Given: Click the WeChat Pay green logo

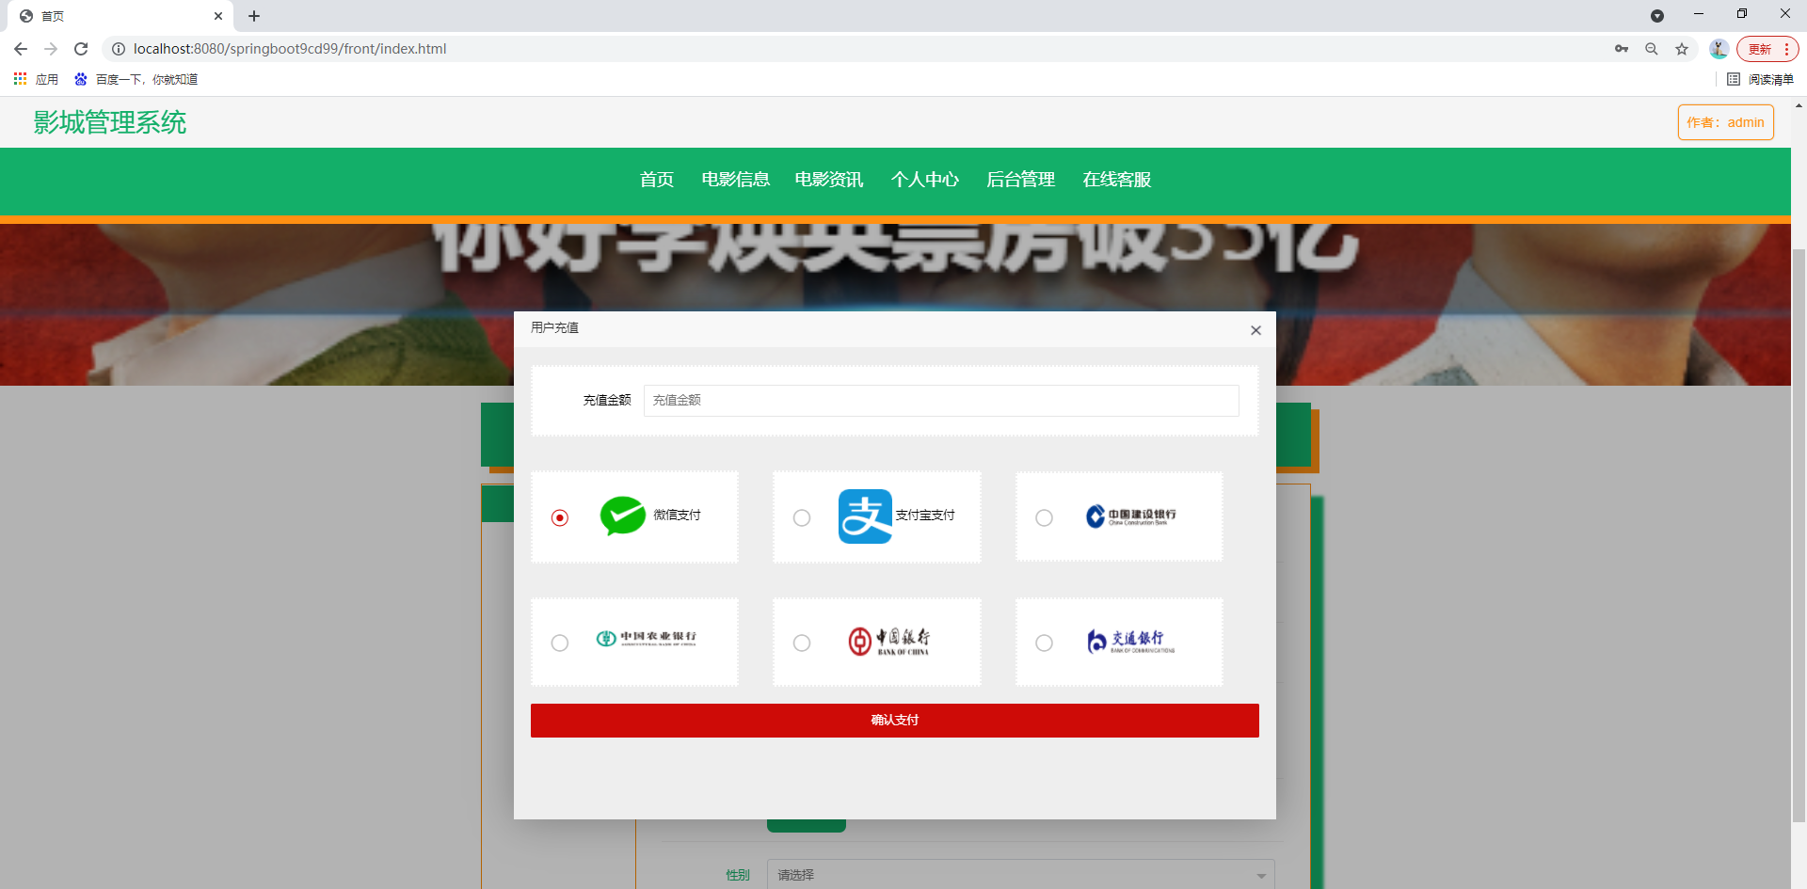Looking at the screenshot, I should tap(623, 516).
